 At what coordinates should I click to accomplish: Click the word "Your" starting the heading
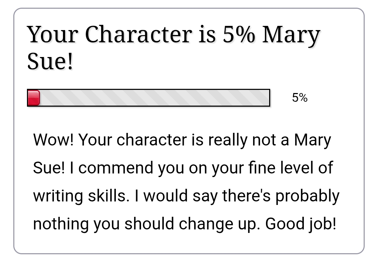(x=52, y=35)
